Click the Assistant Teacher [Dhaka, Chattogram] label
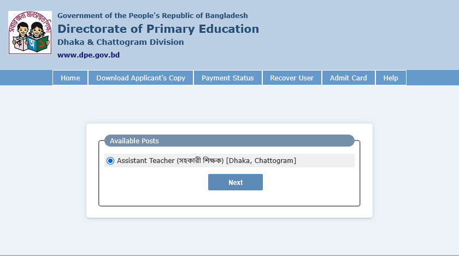Screen dimensions: 459x256 point(207,160)
